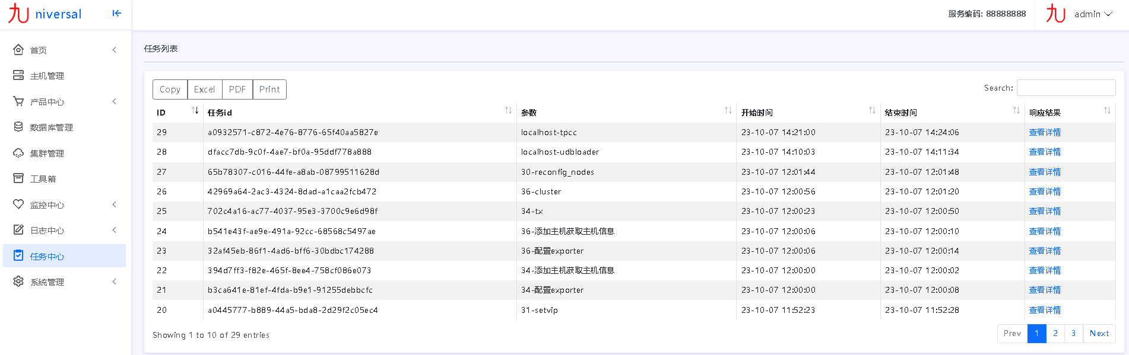1129x355 pixels.
Task: Expand the 日志中心 submenu chevron
Action: pos(115,230)
